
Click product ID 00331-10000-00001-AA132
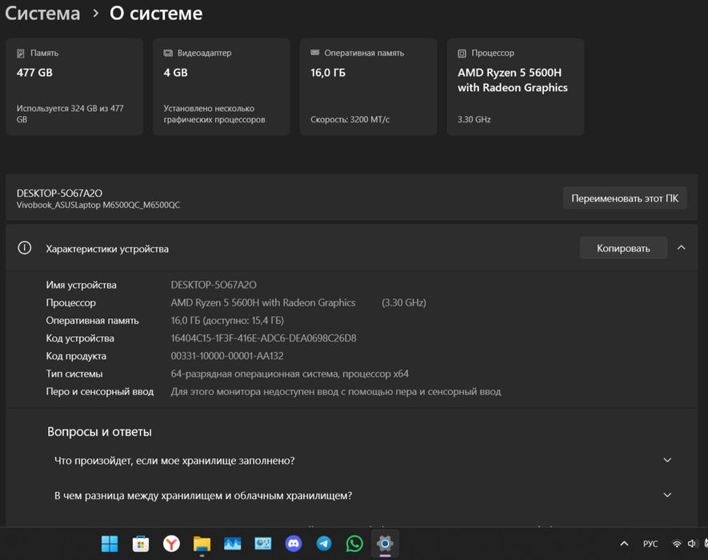227,356
